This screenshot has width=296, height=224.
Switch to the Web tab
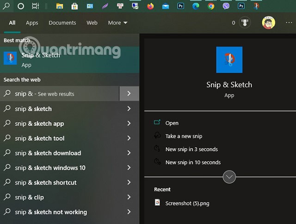(x=92, y=23)
